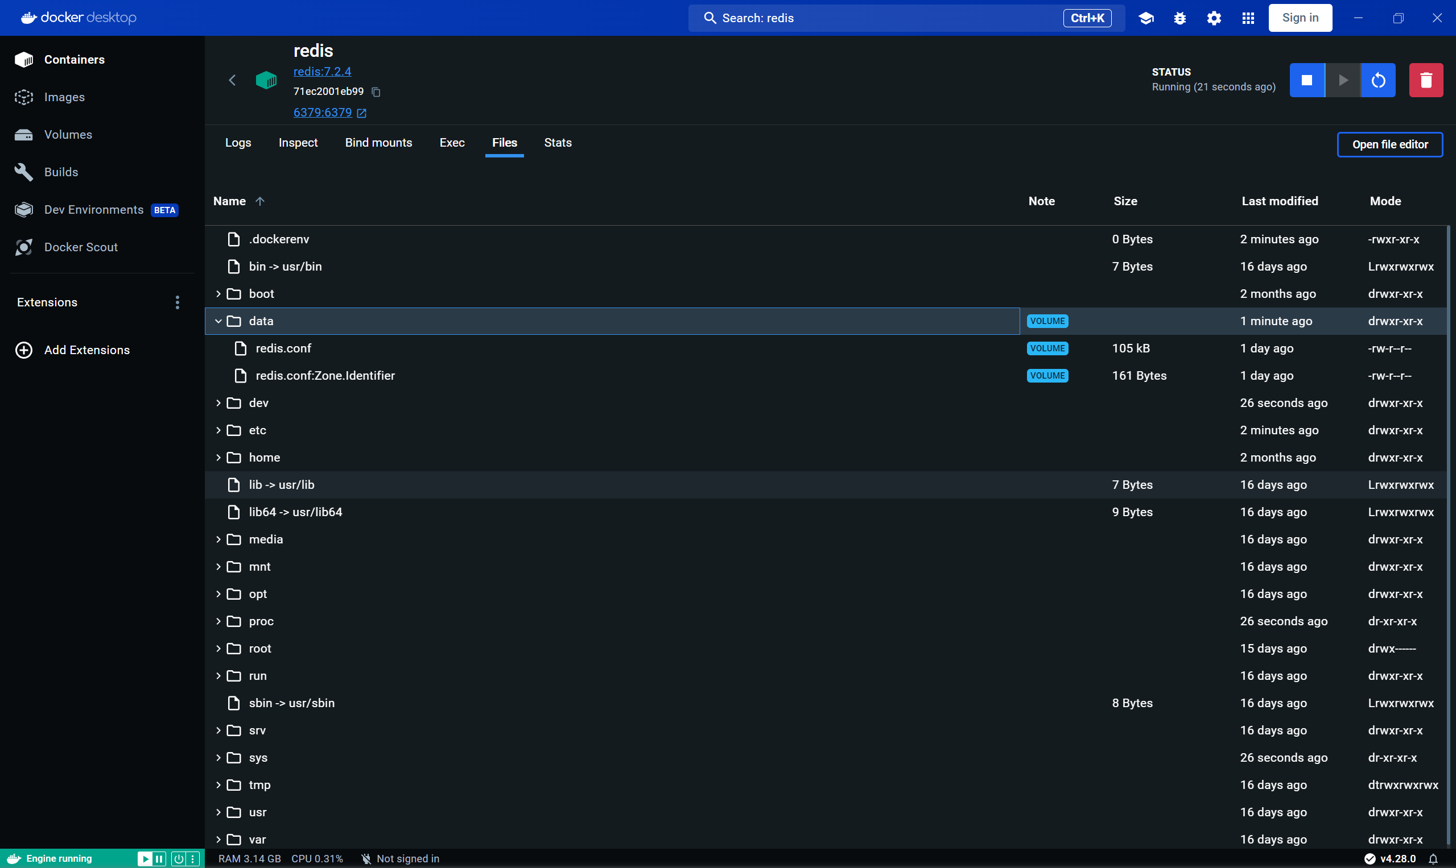1456x868 pixels.
Task: Click the Search: redis field
Action: click(x=906, y=18)
